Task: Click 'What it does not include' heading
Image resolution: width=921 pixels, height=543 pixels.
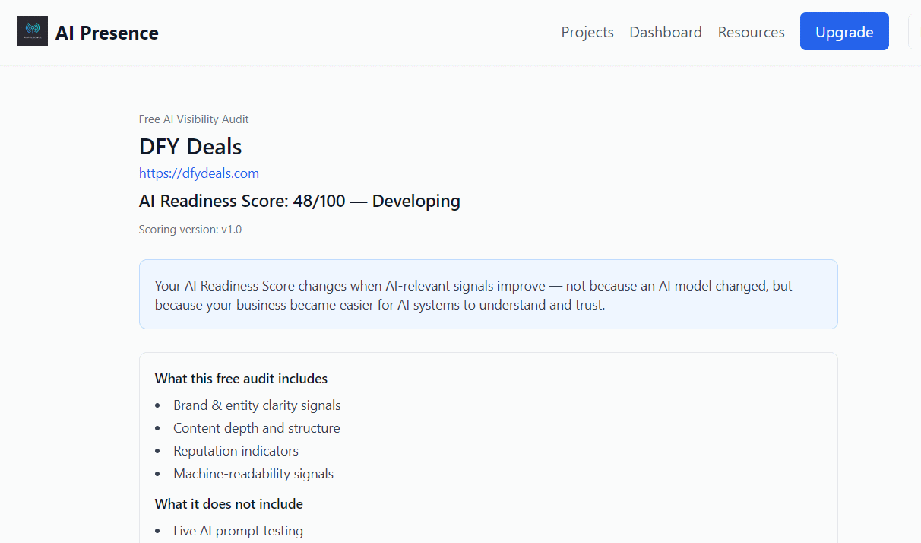Action: click(229, 503)
